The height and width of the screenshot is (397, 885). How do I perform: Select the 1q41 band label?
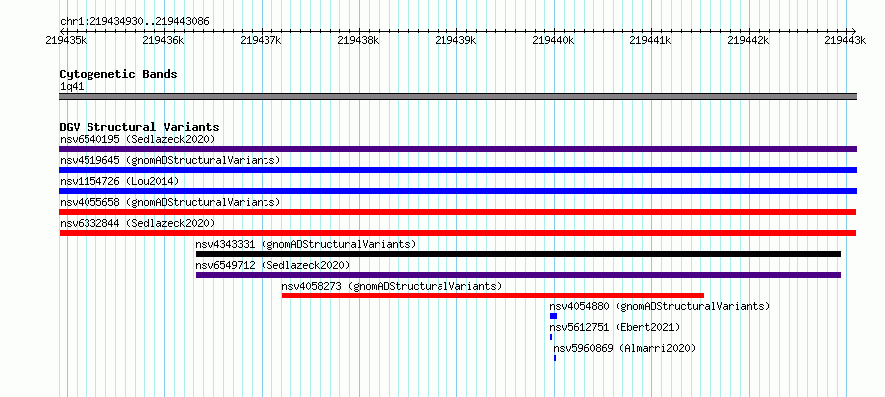coord(73,87)
